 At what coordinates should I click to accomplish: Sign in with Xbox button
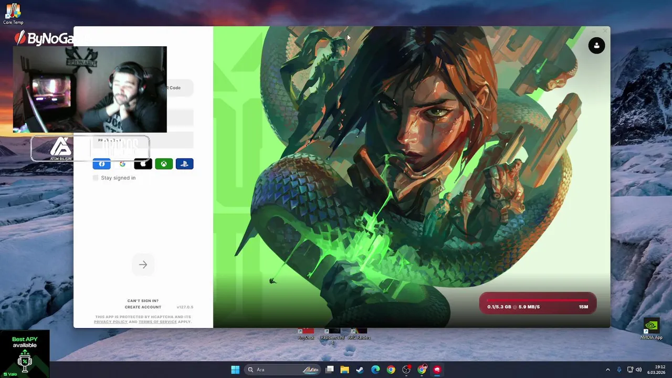pos(164,164)
